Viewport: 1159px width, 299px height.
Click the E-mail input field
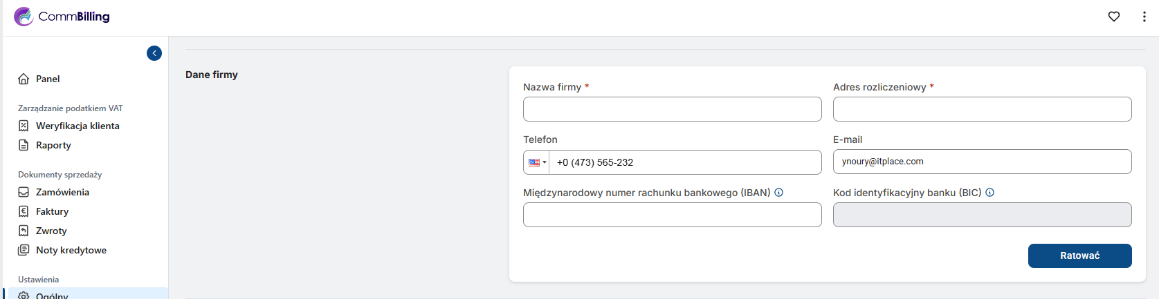[982, 162]
